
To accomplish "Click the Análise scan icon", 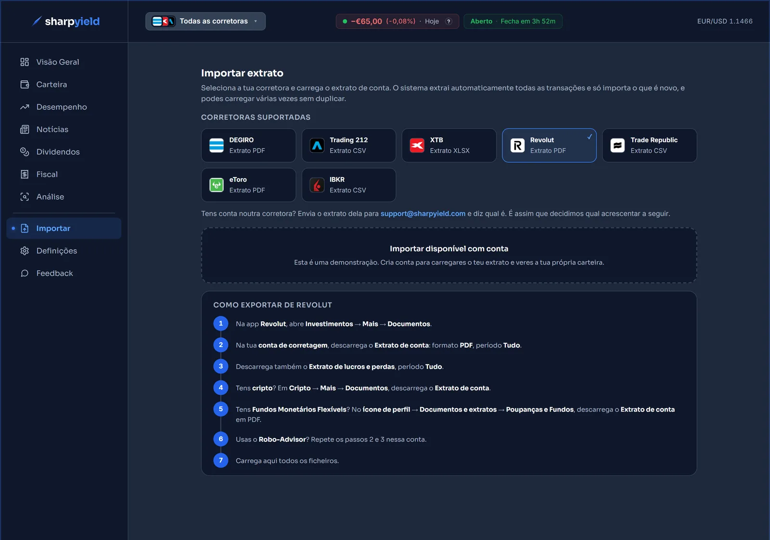I will (x=25, y=197).
